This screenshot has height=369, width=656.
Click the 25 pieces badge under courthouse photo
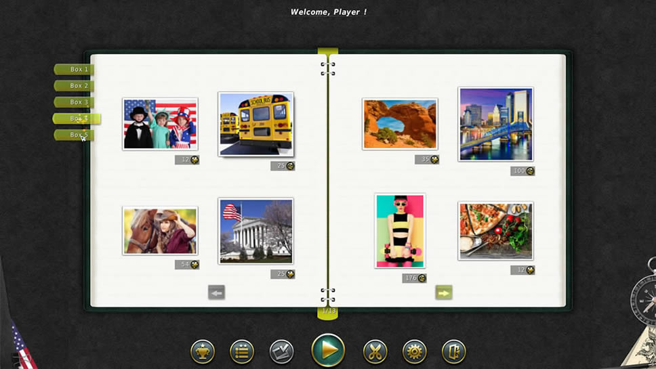click(x=283, y=274)
